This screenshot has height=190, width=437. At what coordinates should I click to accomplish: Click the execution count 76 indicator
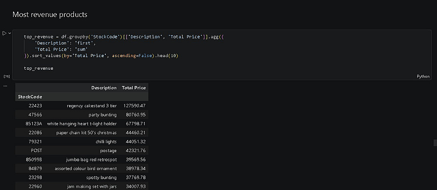pyautogui.click(x=7, y=76)
